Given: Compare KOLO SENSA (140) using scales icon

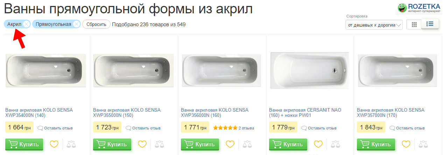Looking at the screenshot, I should (71, 144).
